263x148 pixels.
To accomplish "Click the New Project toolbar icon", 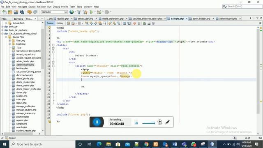I will pos(10,12).
